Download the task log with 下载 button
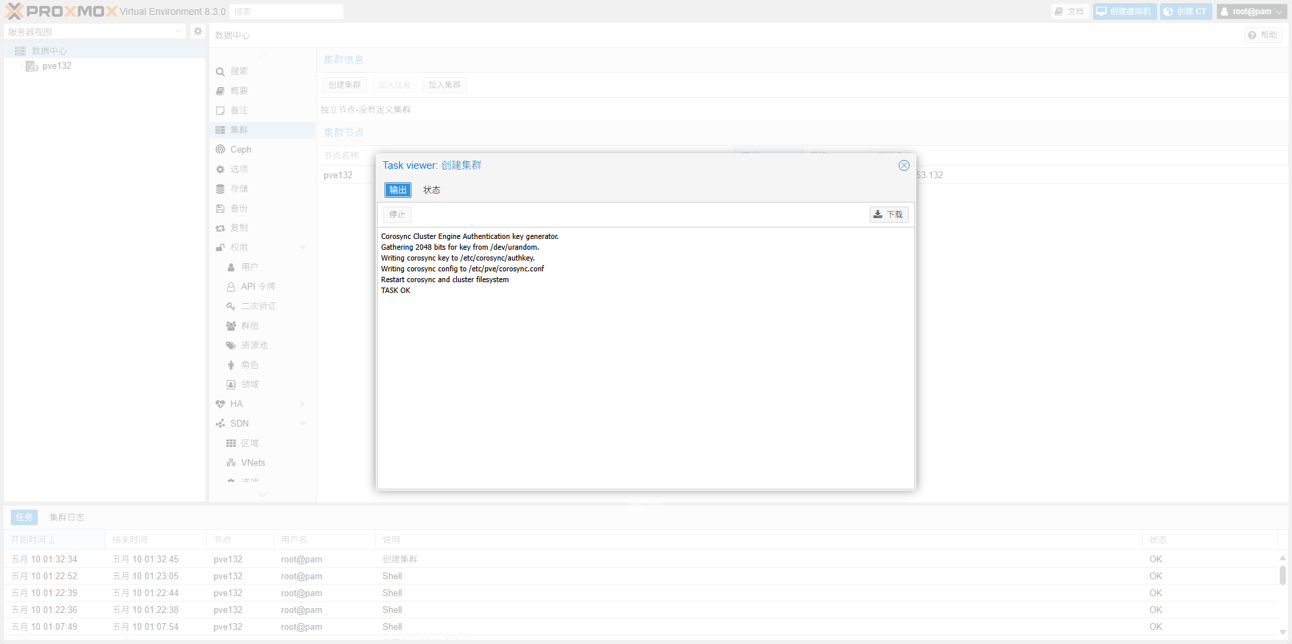This screenshot has height=644, width=1292. [x=889, y=215]
